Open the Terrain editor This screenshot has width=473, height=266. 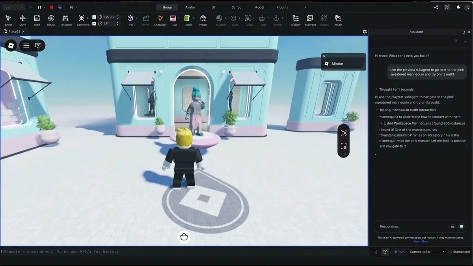(146, 20)
